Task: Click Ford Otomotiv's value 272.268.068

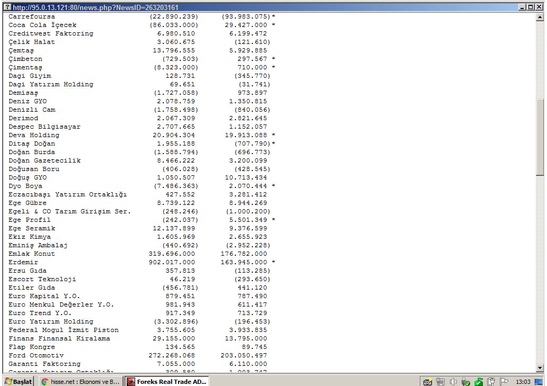Action: 172,355
